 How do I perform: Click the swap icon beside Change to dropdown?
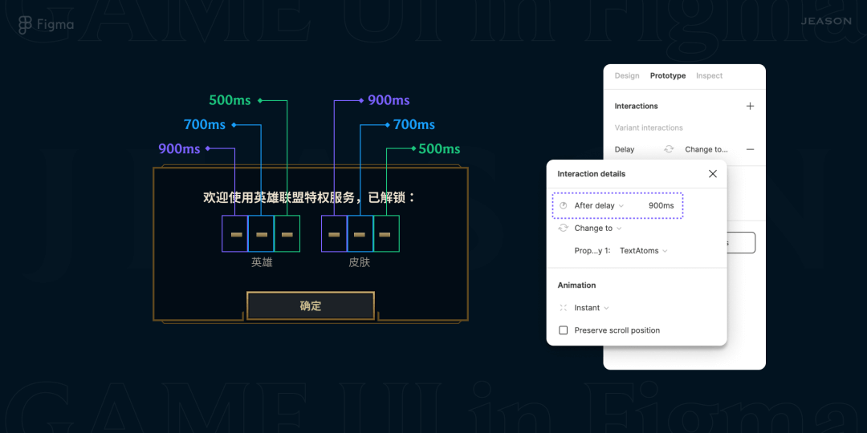click(564, 228)
